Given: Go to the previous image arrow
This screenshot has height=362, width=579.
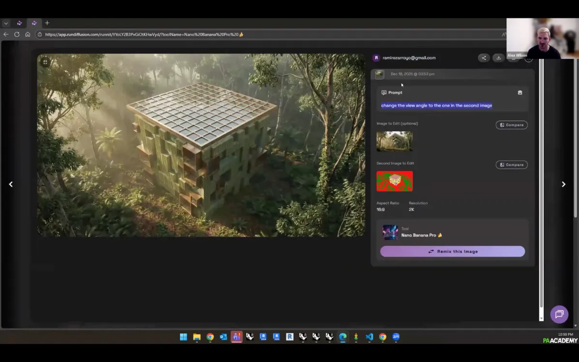Looking at the screenshot, I should tap(11, 184).
